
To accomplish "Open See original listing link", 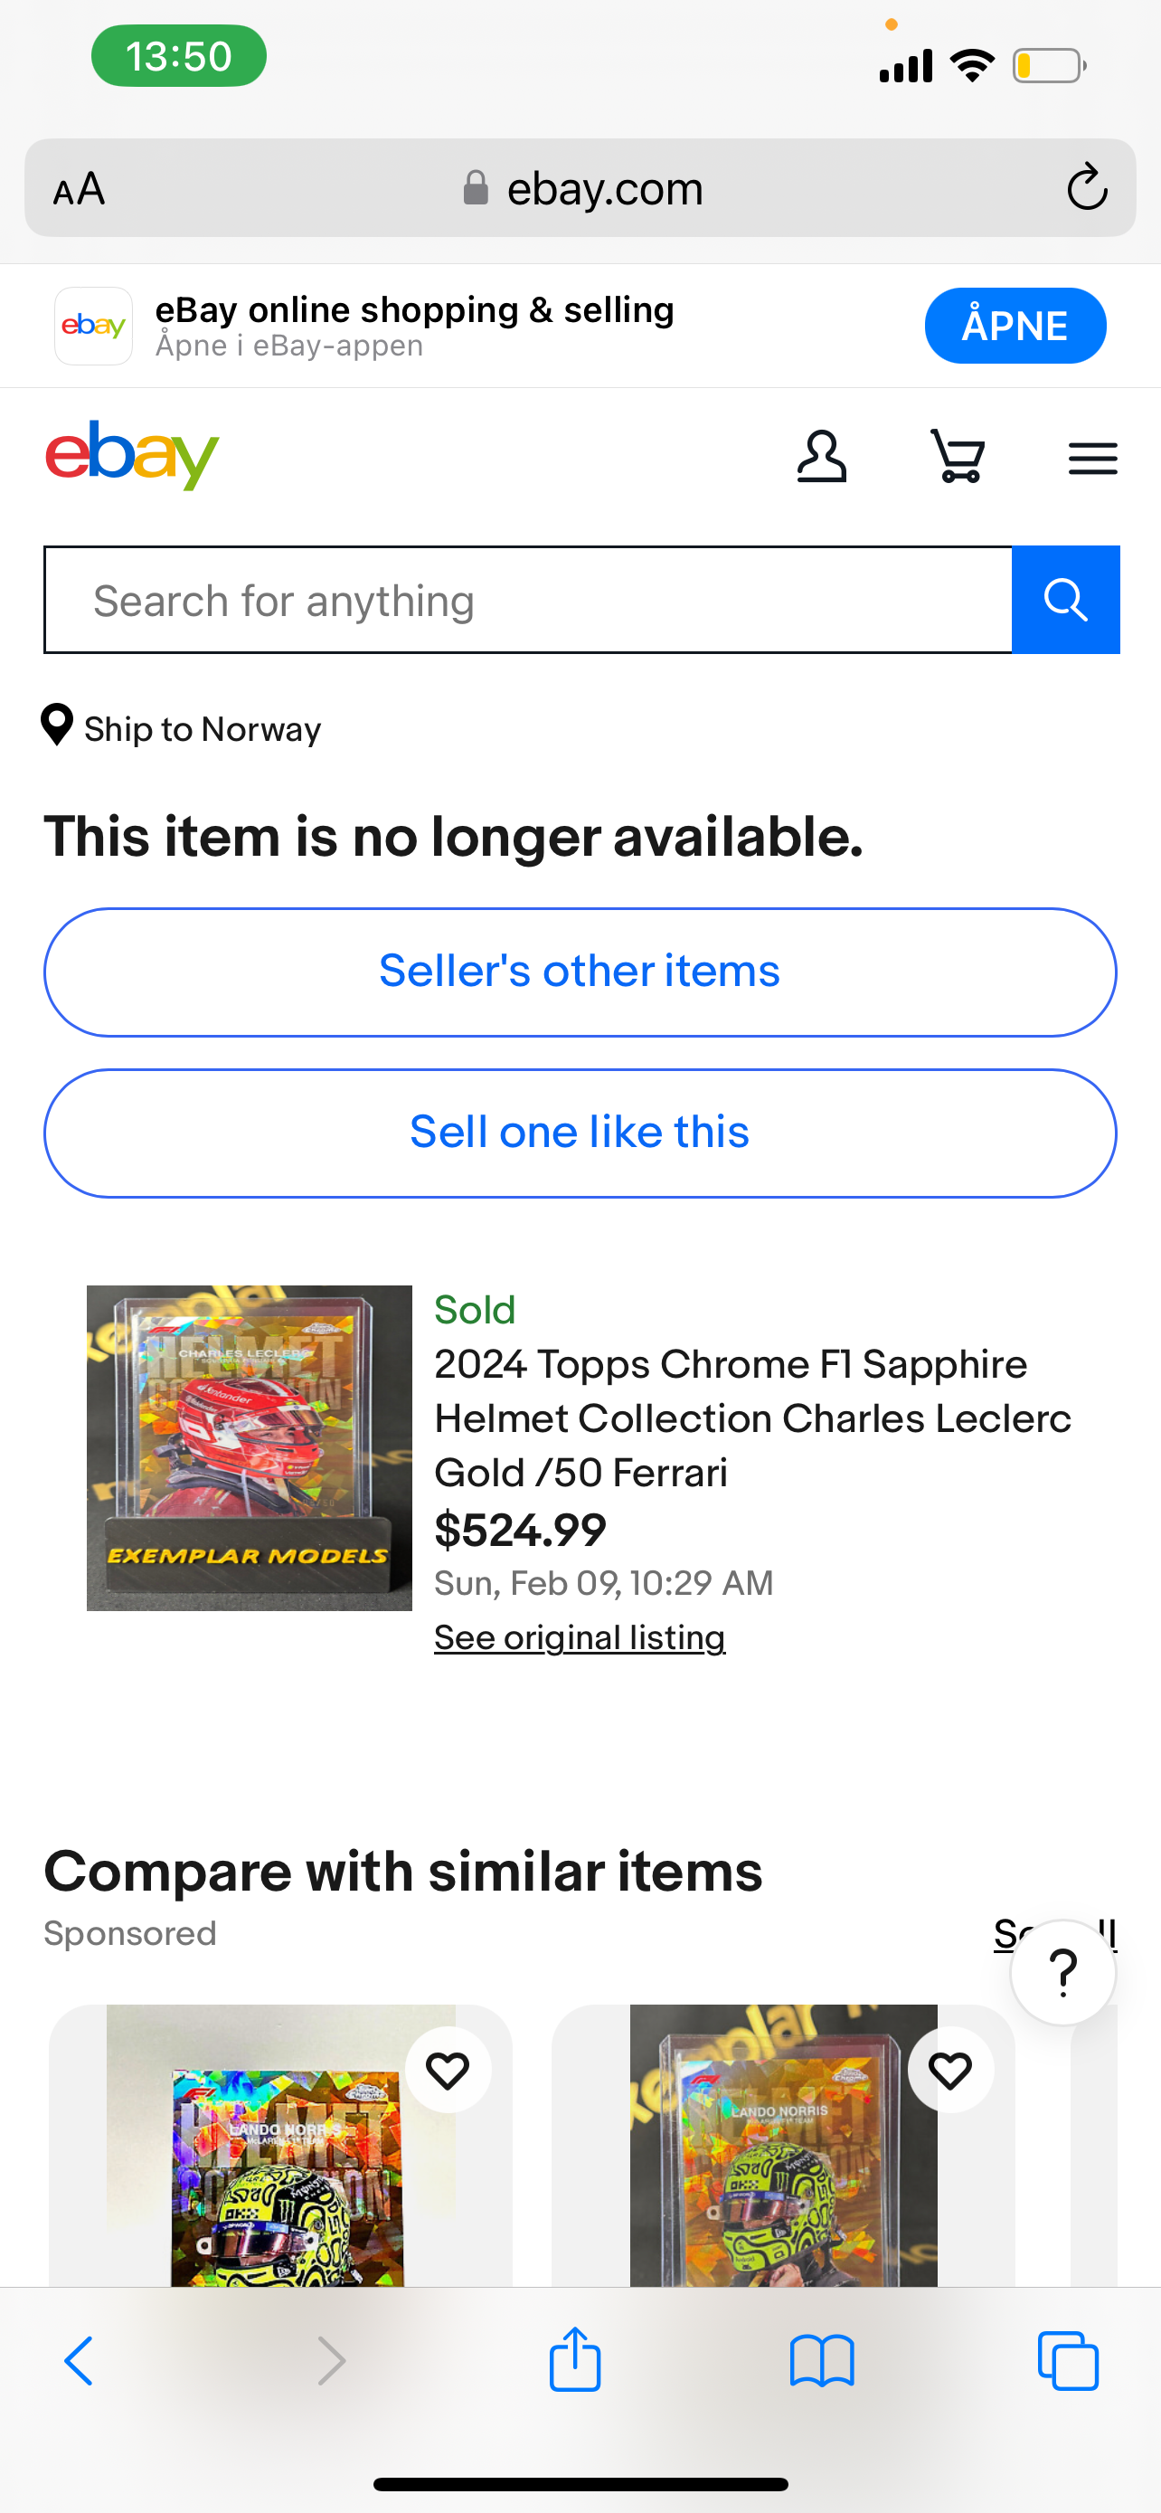I will (579, 1637).
